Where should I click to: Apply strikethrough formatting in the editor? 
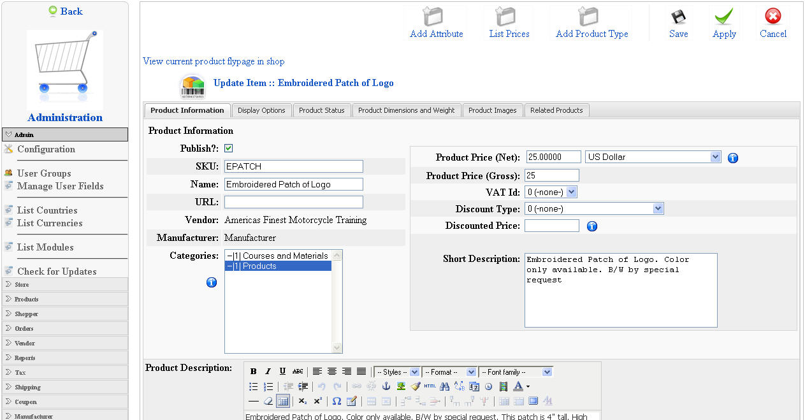tap(298, 372)
